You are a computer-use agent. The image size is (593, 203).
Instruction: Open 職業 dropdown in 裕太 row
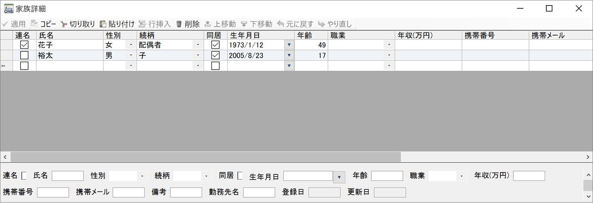pos(389,55)
